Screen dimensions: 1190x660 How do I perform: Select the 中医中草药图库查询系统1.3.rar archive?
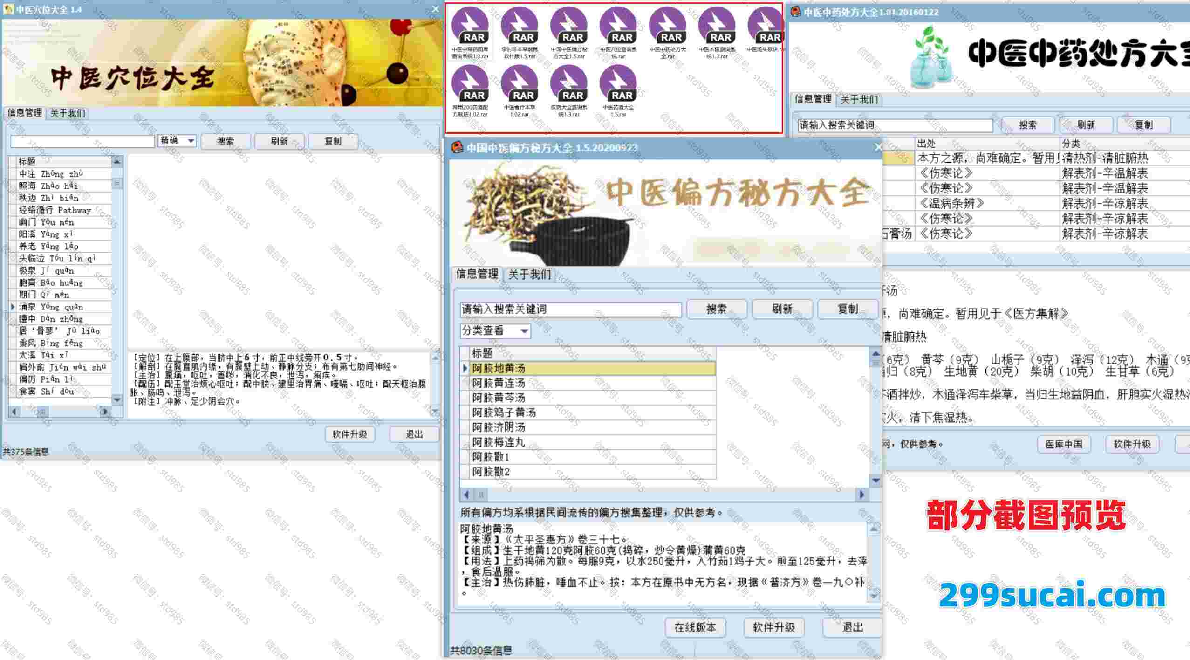tap(470, 33)
